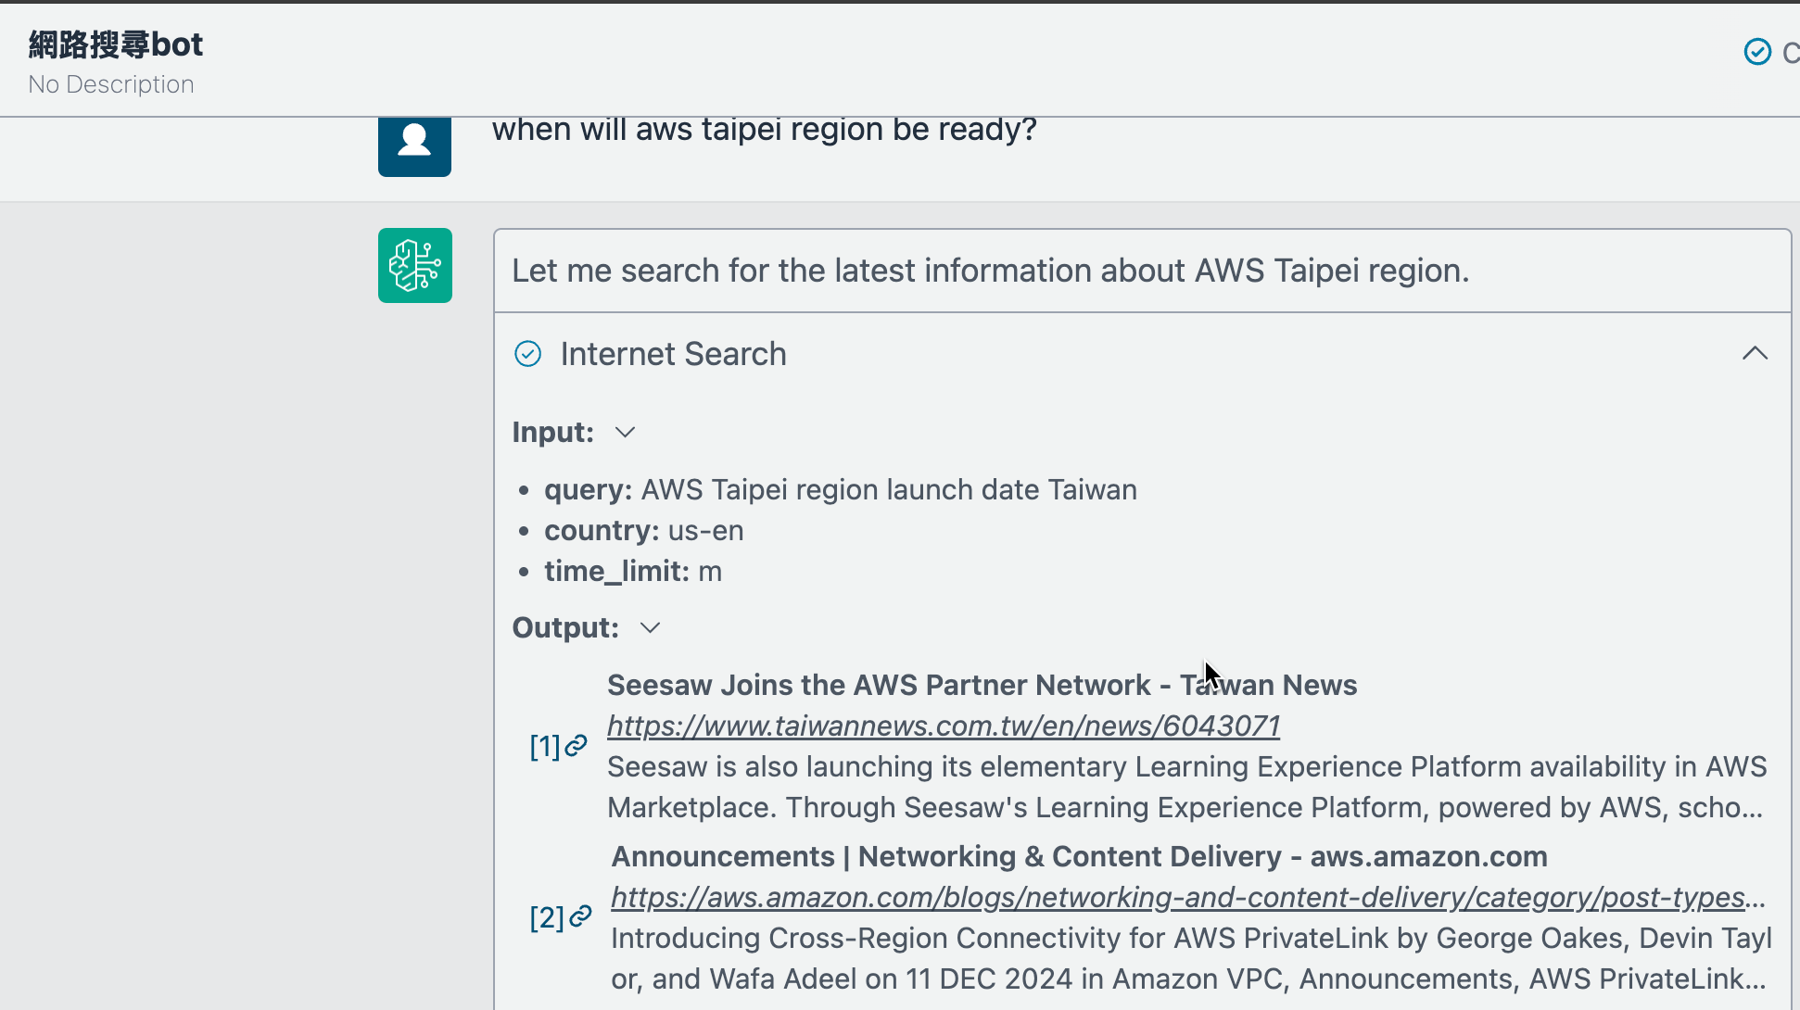
Task: Collapse the Internet Search panel with chevron
Action: click(x=1755, y=353)
